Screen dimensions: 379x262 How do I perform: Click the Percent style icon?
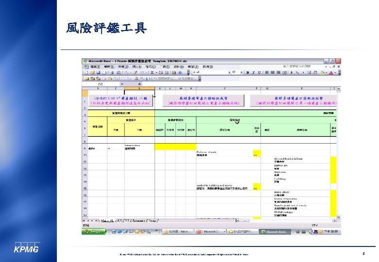tap(297, 72)
